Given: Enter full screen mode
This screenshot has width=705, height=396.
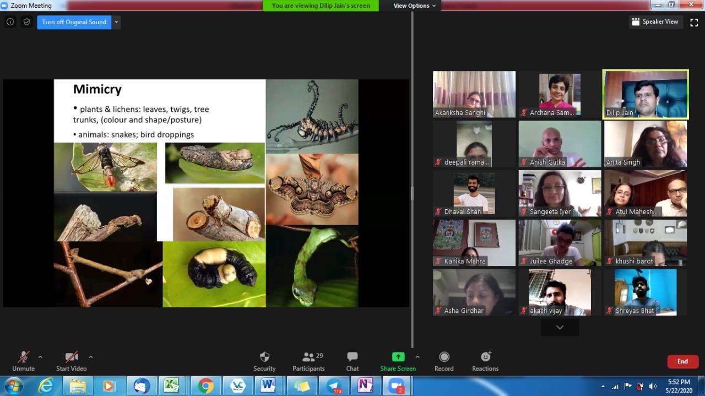Looking at the screenshot, I should [694, 22].
